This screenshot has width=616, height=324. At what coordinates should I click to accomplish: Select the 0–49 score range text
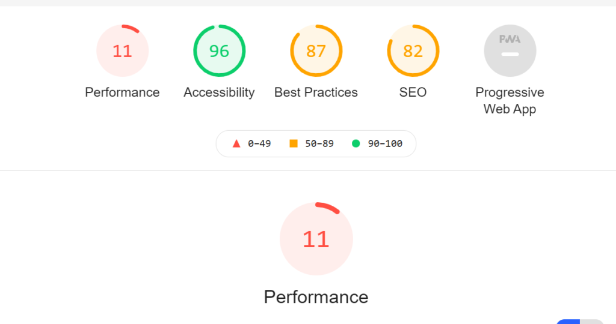coord(259,144)
